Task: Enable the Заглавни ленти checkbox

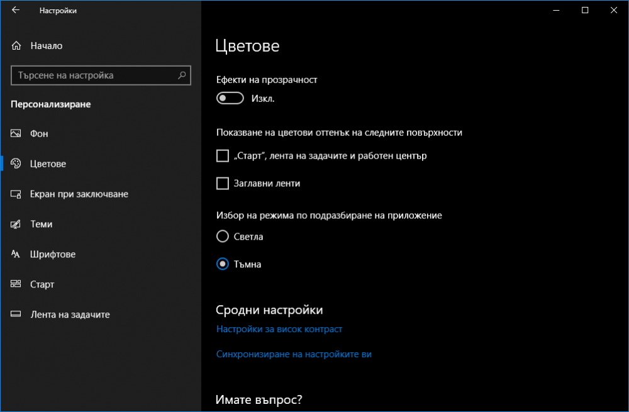Action: (223, 183)
